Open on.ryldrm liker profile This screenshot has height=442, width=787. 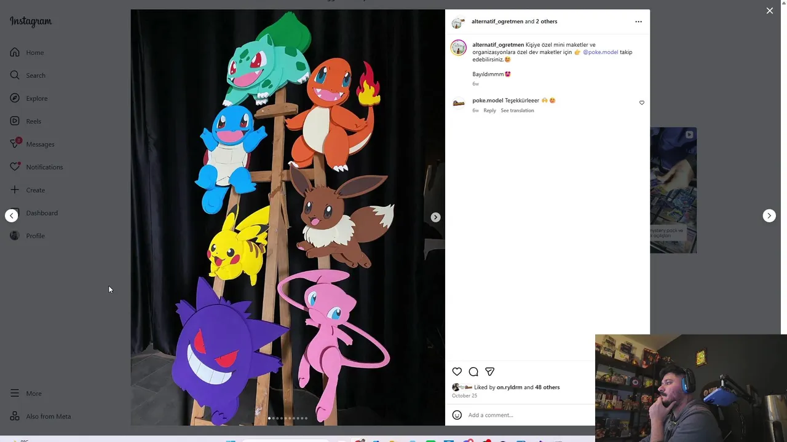click(x=509, y=387)
